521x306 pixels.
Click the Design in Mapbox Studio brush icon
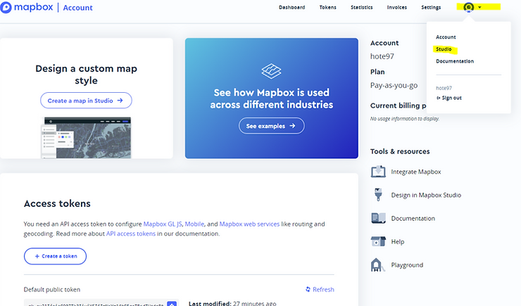(x=378, y=195)
